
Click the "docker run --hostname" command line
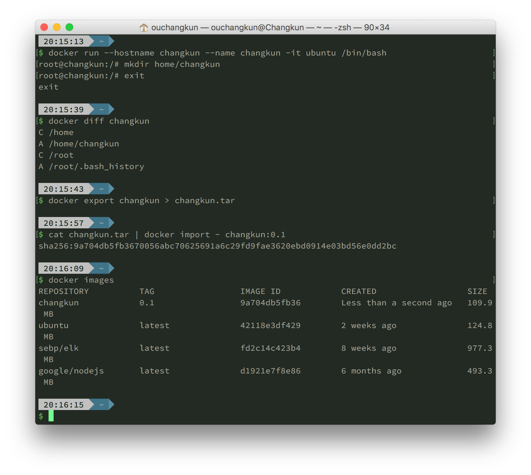217,53
